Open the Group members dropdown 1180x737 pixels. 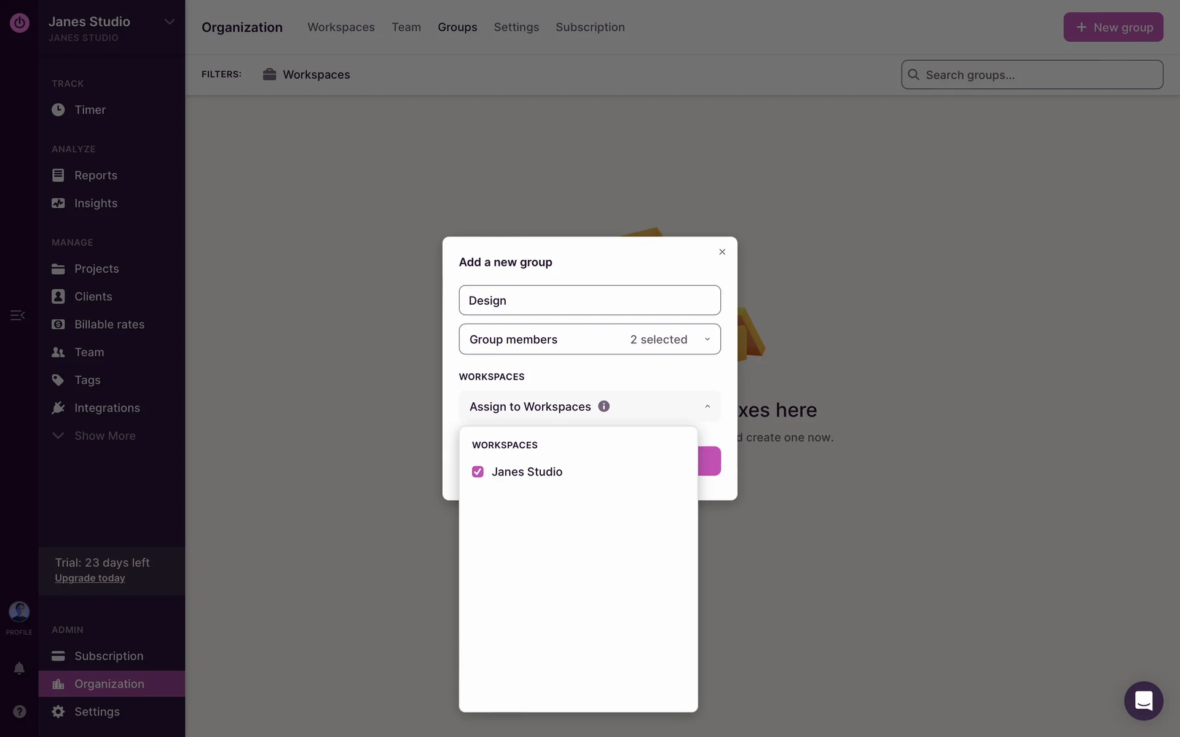tap(589, 339)
